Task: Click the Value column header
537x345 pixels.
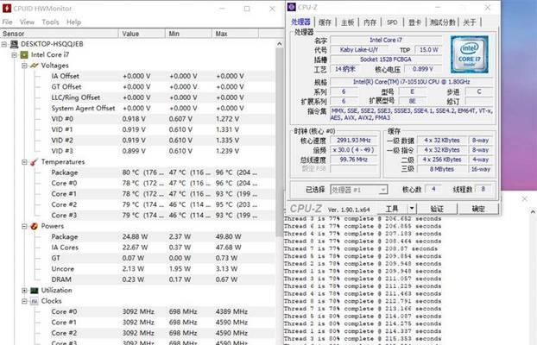Action: (x=142, y=34)
